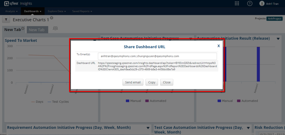
Task: Toggle Manual legend in middle chart
Action: click(133, 101)
